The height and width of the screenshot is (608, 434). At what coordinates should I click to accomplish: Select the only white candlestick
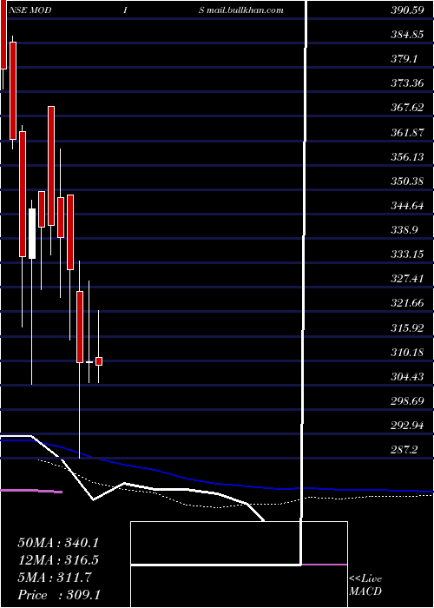[32, 234]
